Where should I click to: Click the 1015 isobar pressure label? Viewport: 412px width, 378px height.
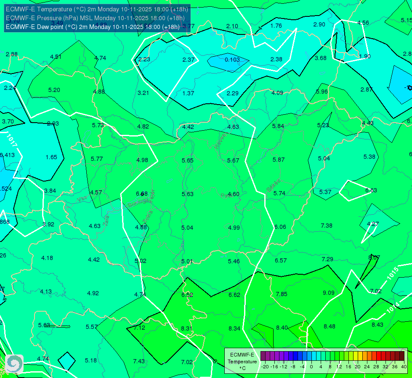coord(393,273)
